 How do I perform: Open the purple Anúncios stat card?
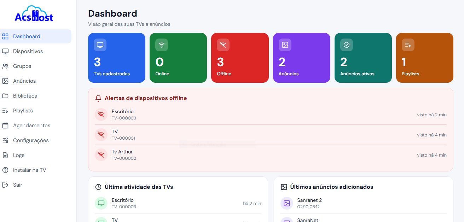pos(302,58)
